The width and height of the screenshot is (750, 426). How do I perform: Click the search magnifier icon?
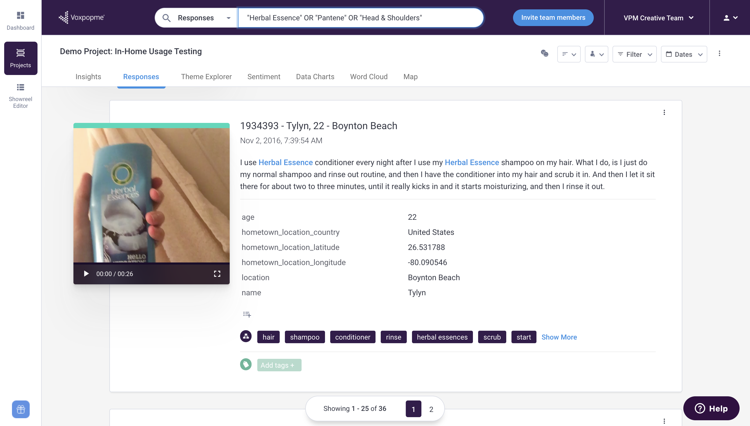tap(166, 18)
